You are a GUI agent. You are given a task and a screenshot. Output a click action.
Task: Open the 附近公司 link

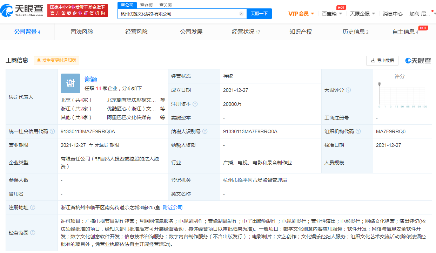tap(173, 207)
